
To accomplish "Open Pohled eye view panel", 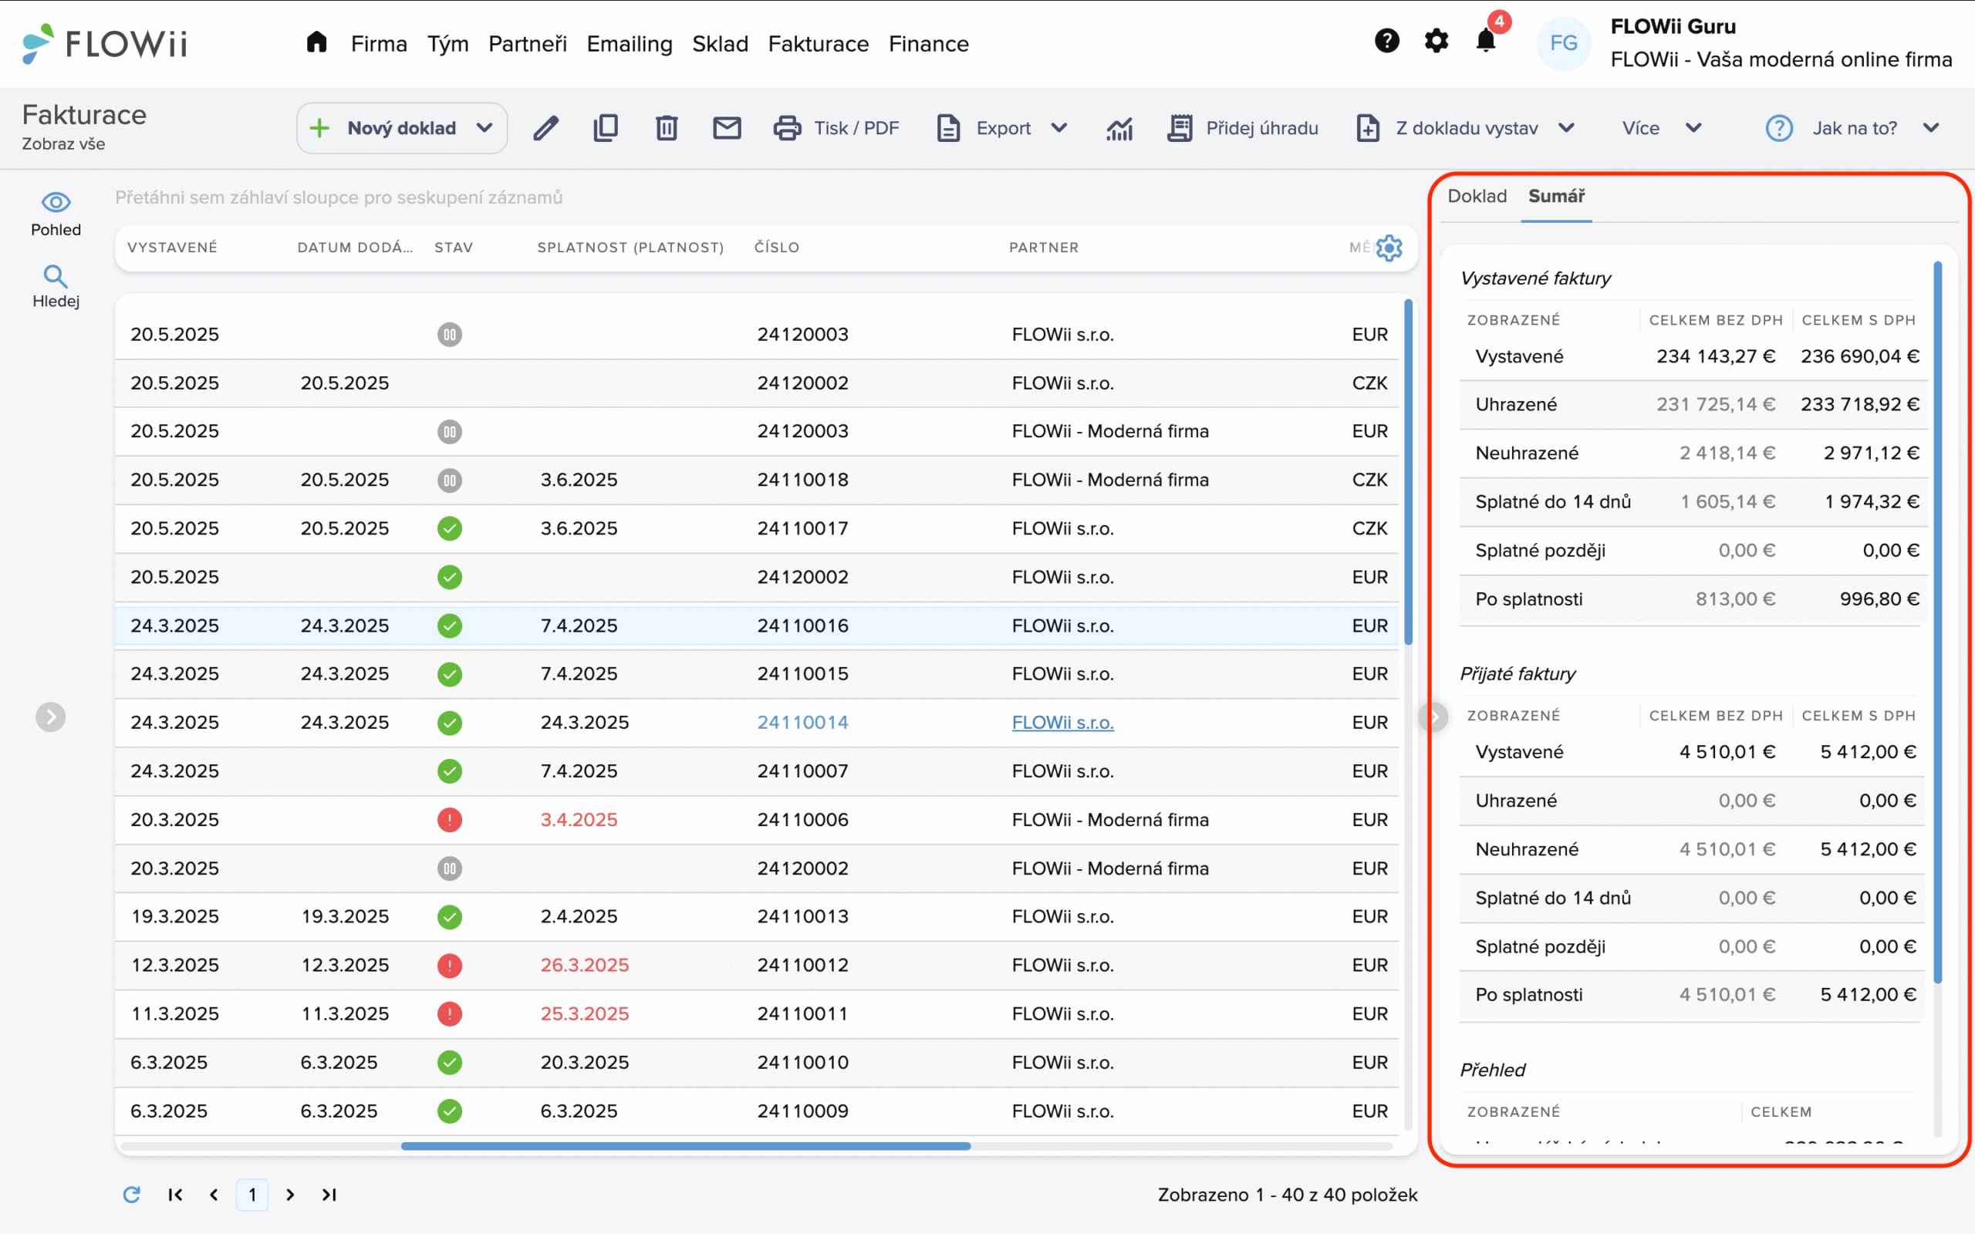I will (56, 213).
